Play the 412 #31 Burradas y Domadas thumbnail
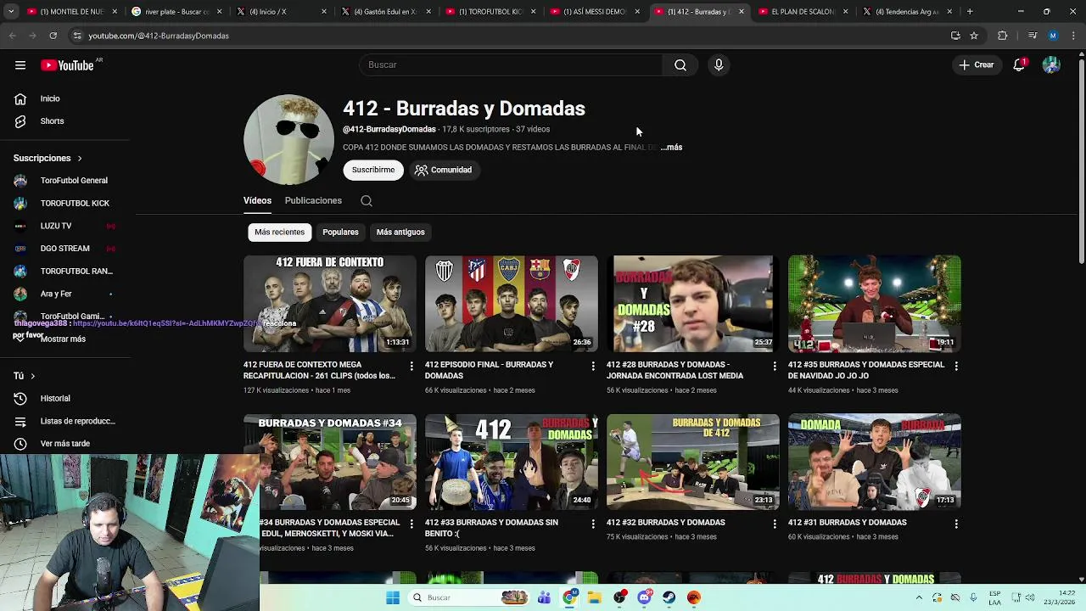 point(875,462)
